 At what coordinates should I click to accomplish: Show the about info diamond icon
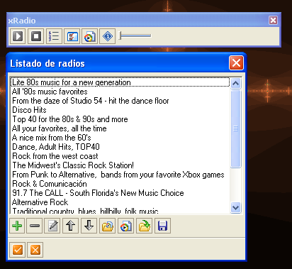[108, 36]
